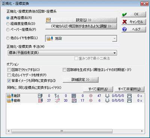Click the polygon icon in 施設 row
Viewport: 150px width, 138px height.
[74, 96]
